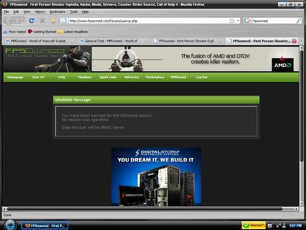This screenshot has height=230, width=306.
Task: Click the vertical scrollbar up arrow
Action: [302, 48]
